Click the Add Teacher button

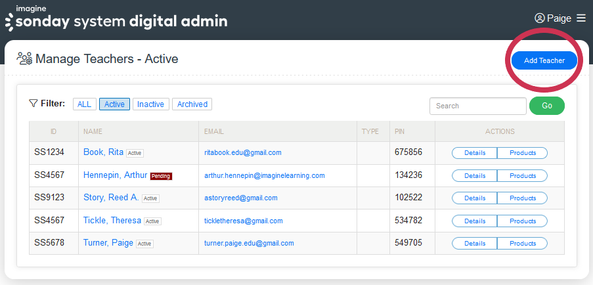tap(544, 60)
